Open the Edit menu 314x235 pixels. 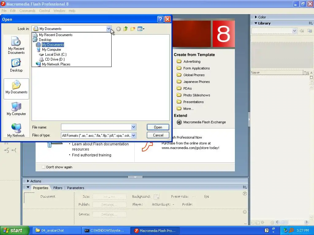(x=13, y=11)
